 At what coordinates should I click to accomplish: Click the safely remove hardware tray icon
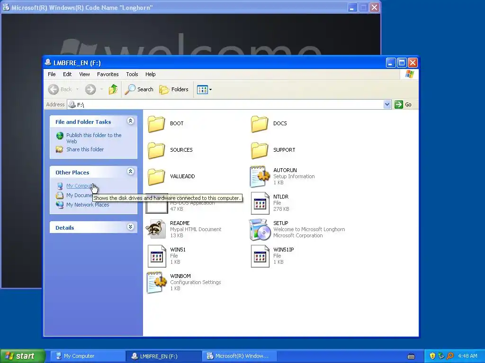441,356
